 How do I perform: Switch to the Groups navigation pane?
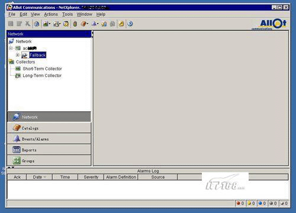pyautogui.click(x=49, y=161)
